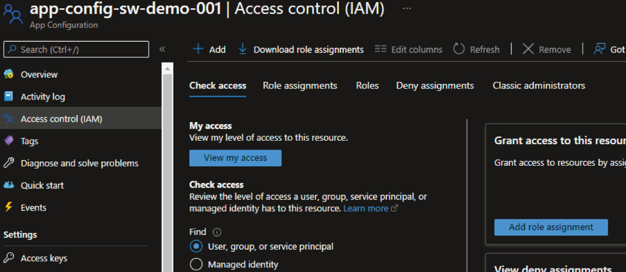Click the Add role assignment button
Image resolution: width=626 pixels, height=272 pixels.
click(x=551, y=227)
